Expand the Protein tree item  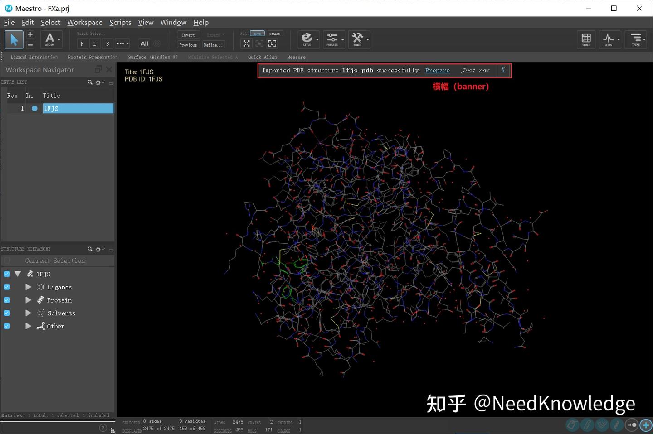point(28,300)
